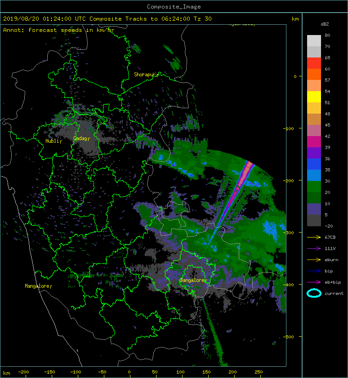
Task: Click the 250 label on horizontal axis
Action: (259, 372)
